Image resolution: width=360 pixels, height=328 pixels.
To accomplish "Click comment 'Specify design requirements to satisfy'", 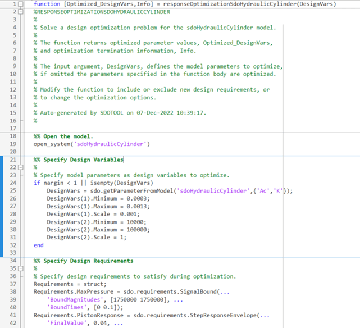I will point(135,276).
